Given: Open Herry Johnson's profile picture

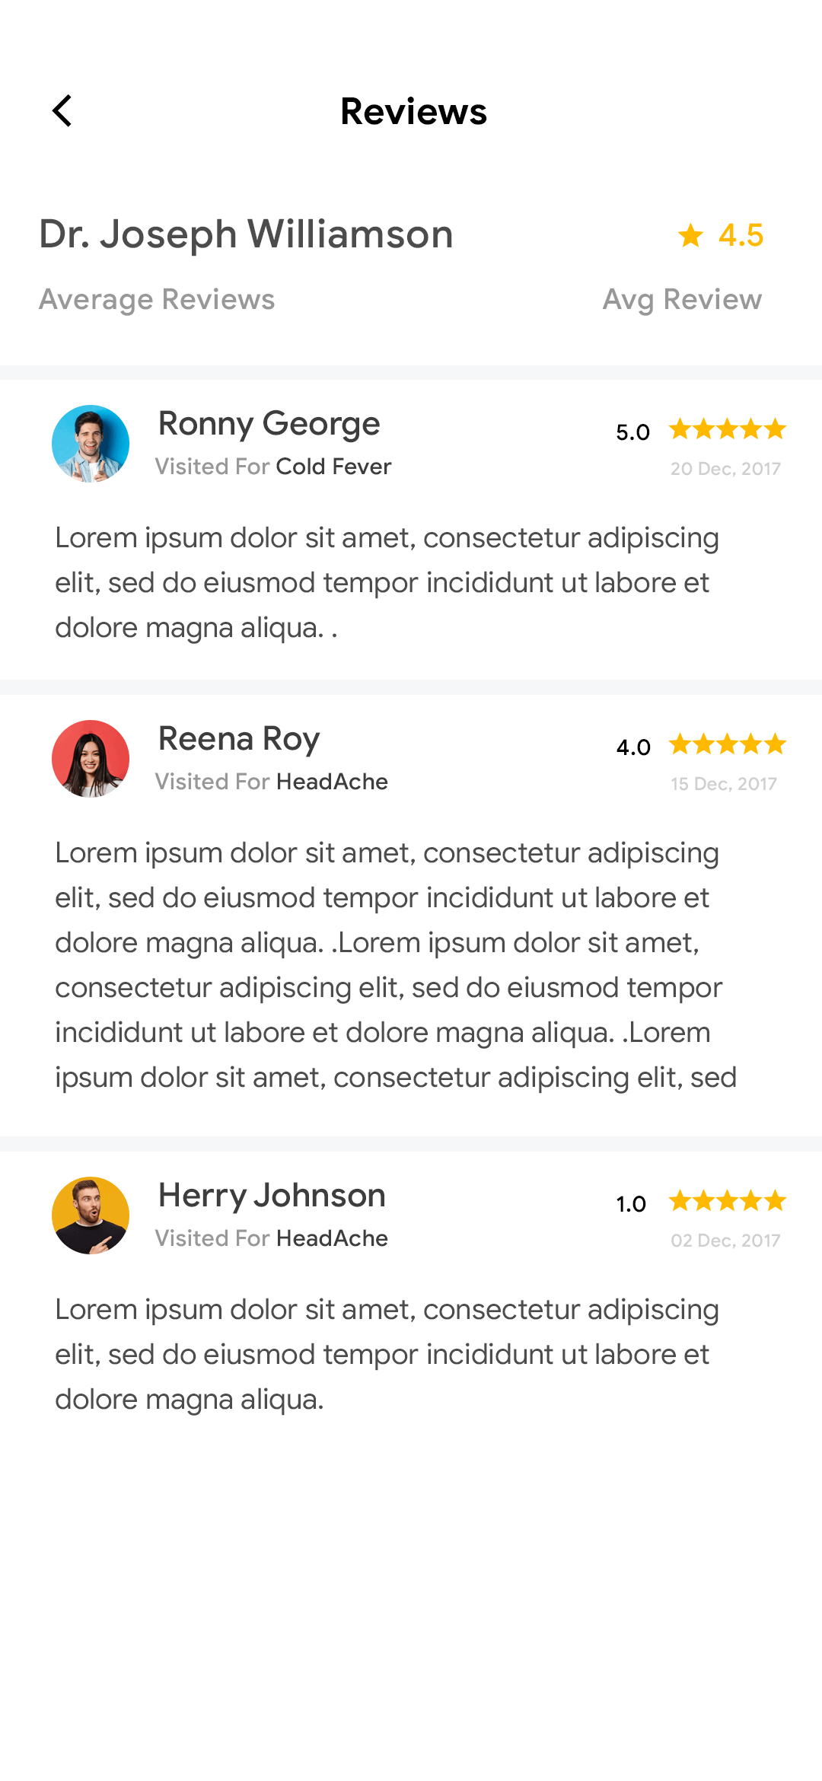Looking at the screenshot, I should 91,1215.
